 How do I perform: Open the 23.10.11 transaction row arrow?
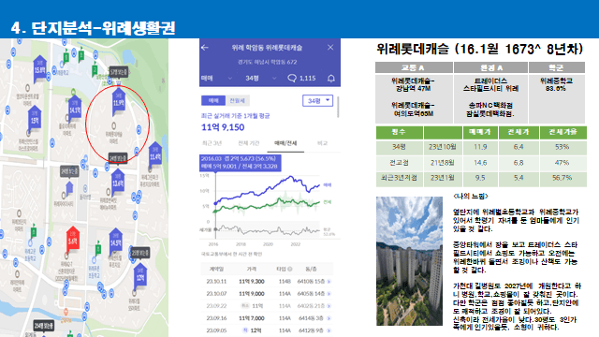tap(329, 282)
